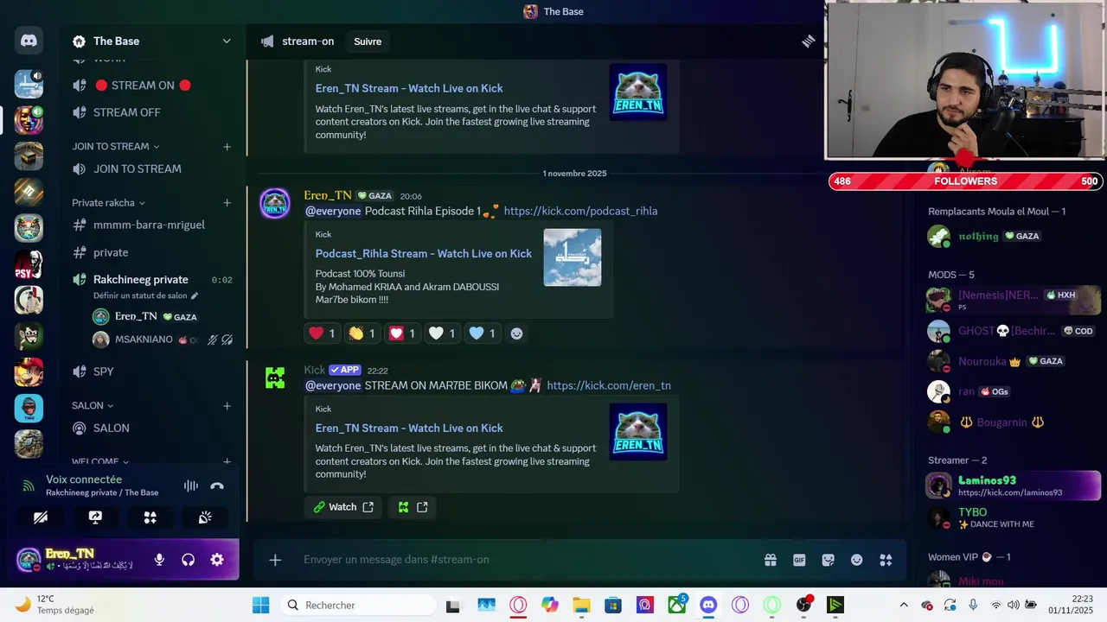Image resolution: width=1107 pixels, height=622 pixels.
Task: Open emoji picker
Action: pyautogui.click(x=857, y=560)
